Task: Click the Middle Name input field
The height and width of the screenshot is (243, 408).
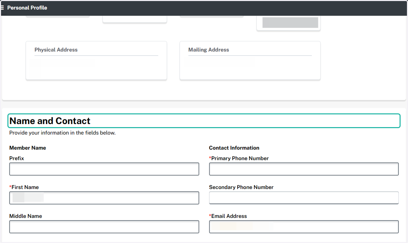Action: (104, 227)
